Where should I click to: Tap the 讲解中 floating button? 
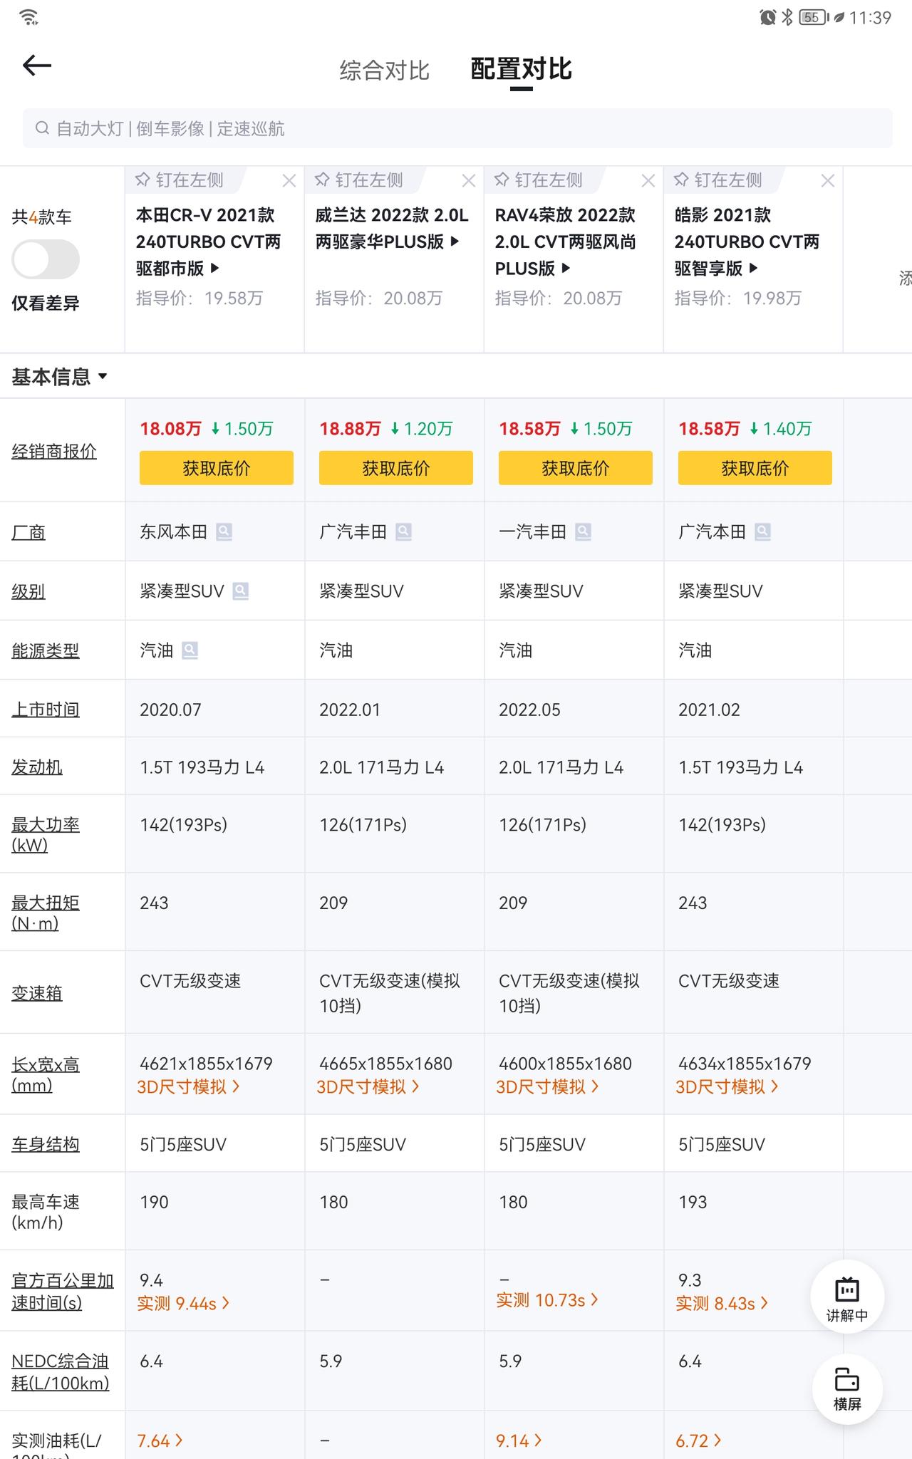pyautogui.click(x=847, y=1298)
